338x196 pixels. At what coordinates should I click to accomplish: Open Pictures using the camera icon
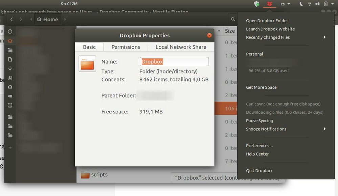[x=10, y=87]
